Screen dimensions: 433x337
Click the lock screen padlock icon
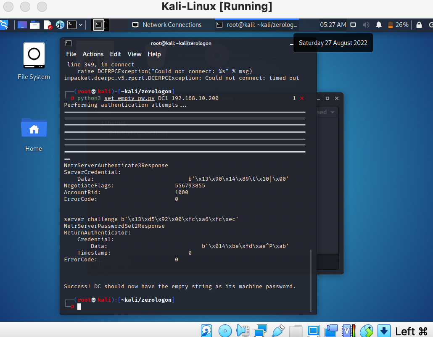pyautogui.click(x=419, y=25)
